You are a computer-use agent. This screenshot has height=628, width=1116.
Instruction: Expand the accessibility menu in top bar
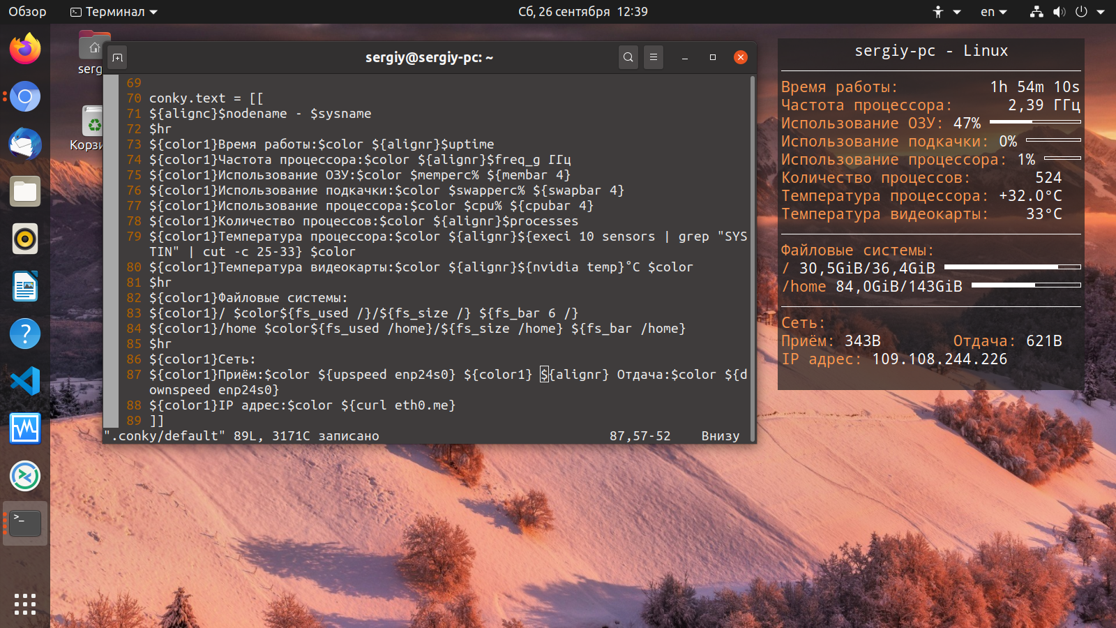click(947, 12)
